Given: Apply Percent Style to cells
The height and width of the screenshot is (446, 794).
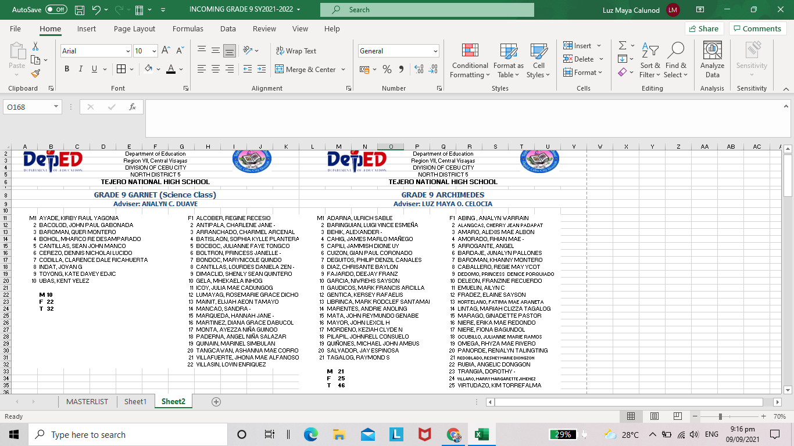Looking at the screenshot, I should tap(387, 69).
